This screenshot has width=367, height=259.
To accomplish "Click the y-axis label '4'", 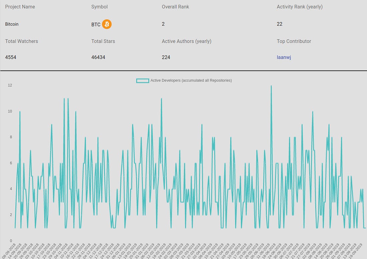I will (x=11, y=189).
